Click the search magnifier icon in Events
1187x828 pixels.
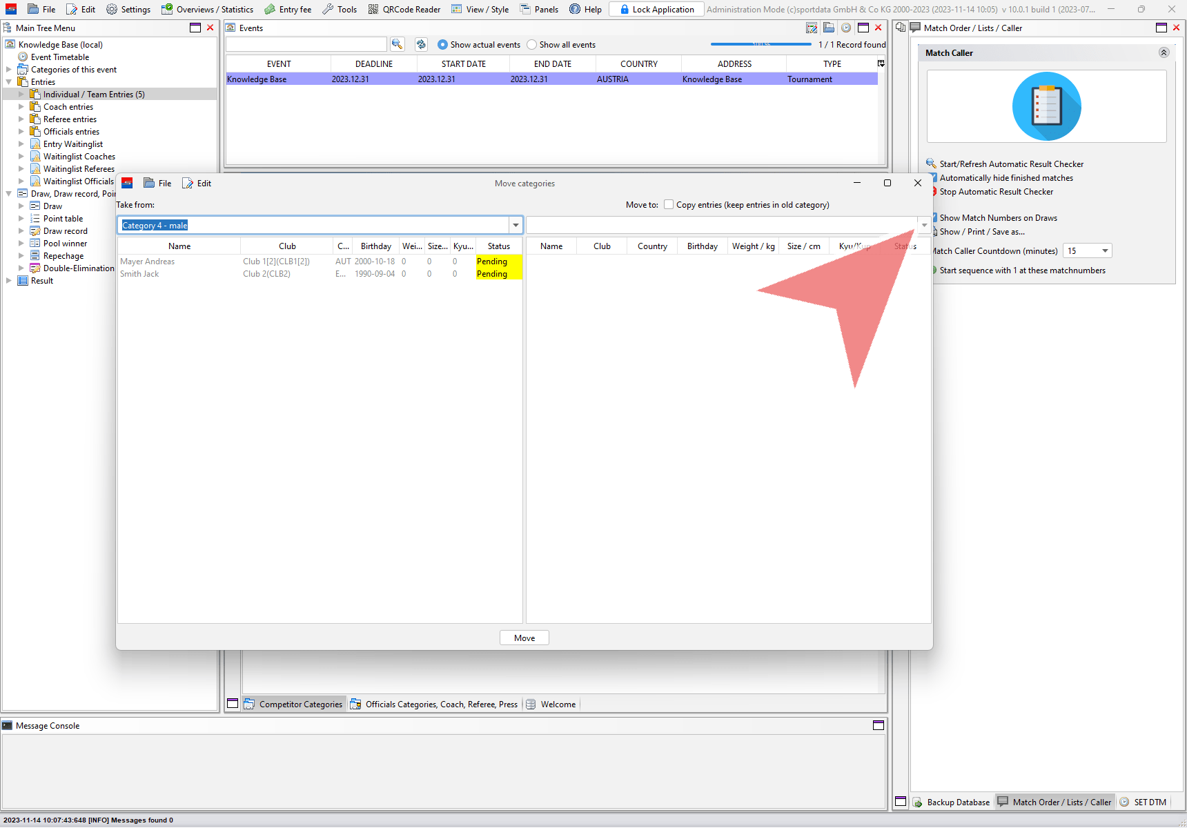point(397,44)
